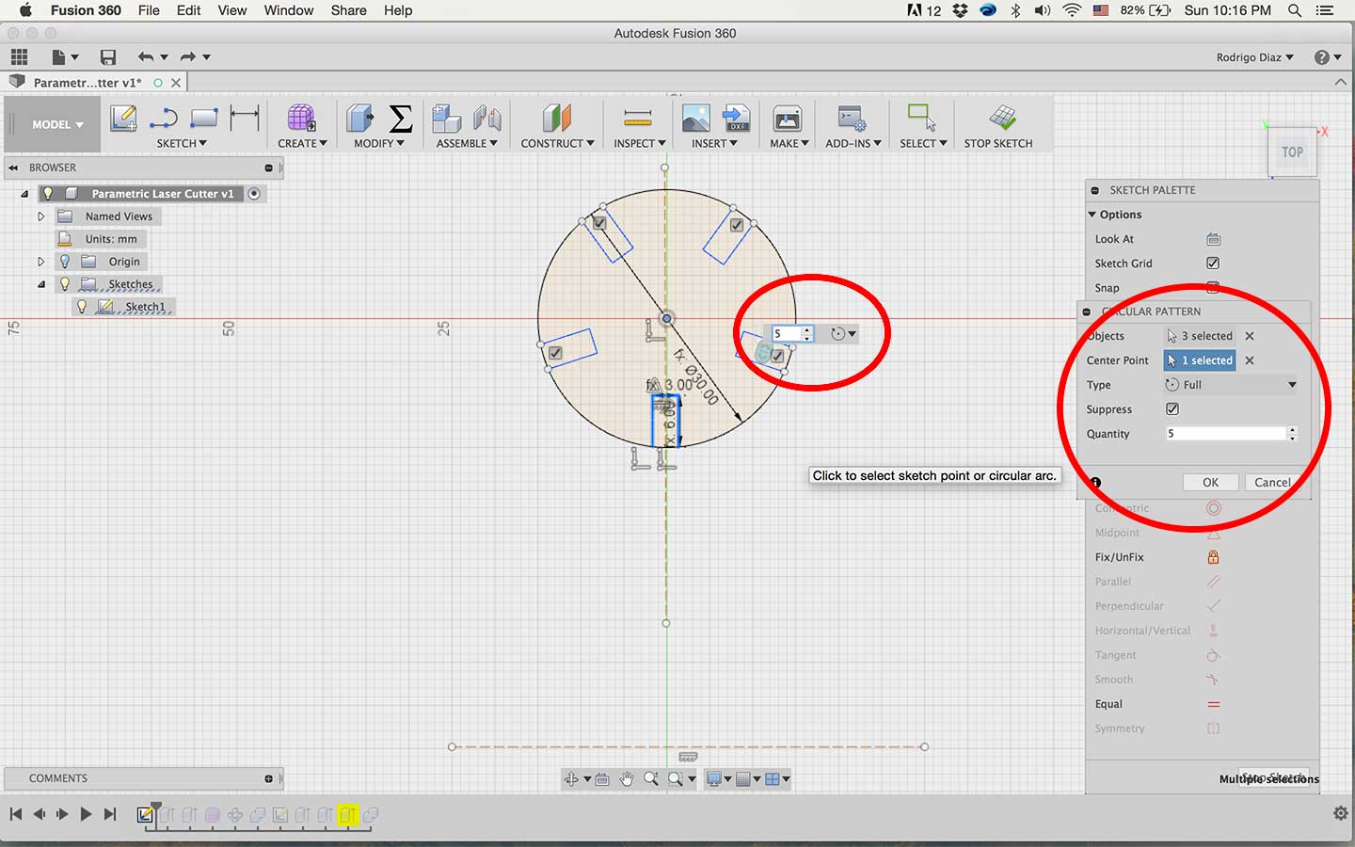Click the timeline Play button

click(86, 814)
